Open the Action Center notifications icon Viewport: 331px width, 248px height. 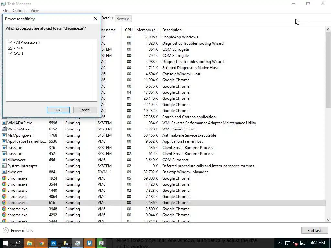tap(303, 243)
